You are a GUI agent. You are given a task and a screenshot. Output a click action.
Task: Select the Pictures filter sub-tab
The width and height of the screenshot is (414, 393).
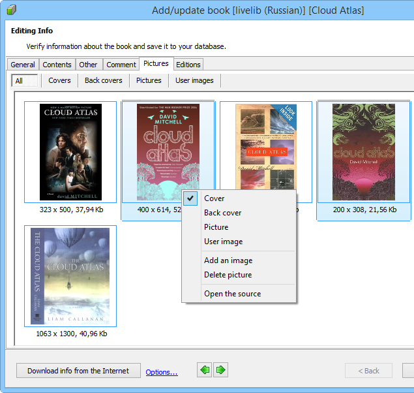tap(149, 80)
